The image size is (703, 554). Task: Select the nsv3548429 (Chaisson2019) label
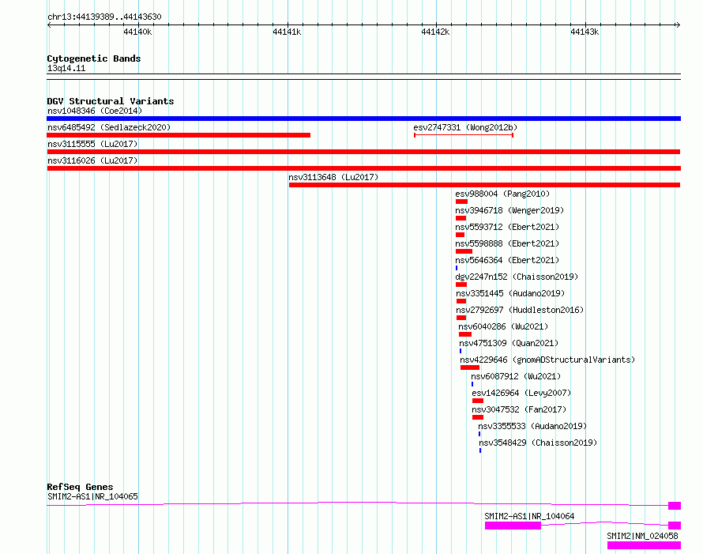(x=538, y=443)
